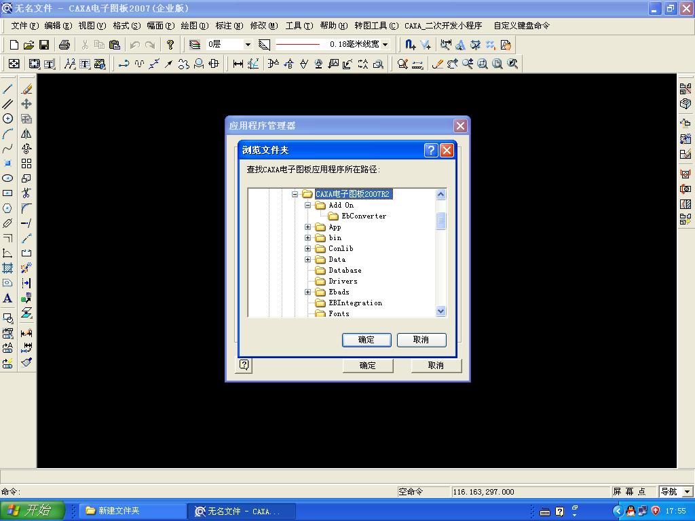The width and height of the screenshot is (695, 521).
Task: Click the folder tree scroll up arrow
Action: click(x=440, y=195)
